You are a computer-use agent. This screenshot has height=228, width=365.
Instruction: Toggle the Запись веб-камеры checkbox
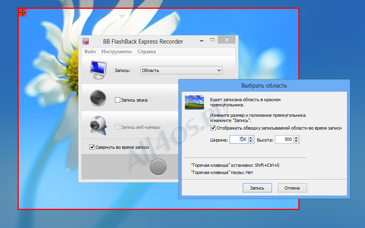[117, 127]
